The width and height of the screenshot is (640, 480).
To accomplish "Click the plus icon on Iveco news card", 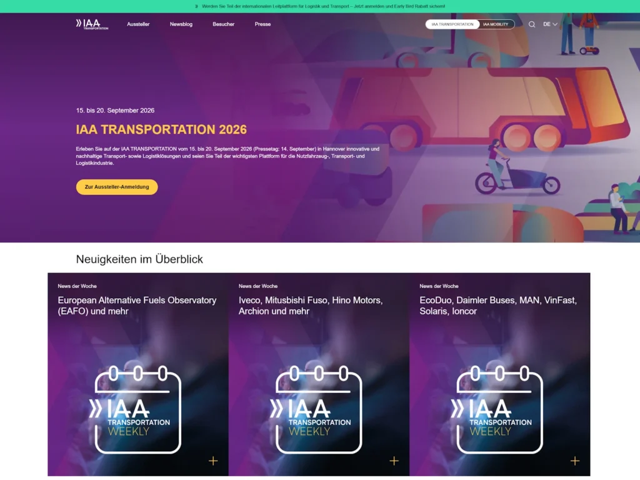I will (x=394, y=461).
